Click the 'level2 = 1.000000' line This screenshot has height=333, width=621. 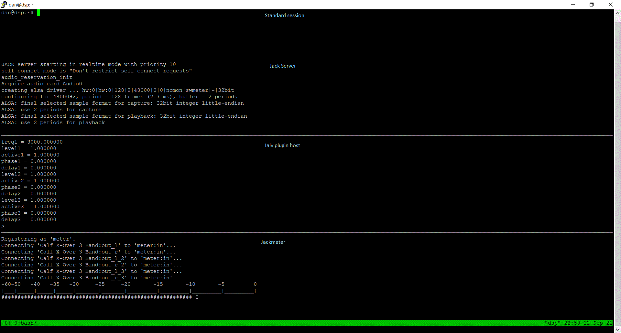coord(29,174)
